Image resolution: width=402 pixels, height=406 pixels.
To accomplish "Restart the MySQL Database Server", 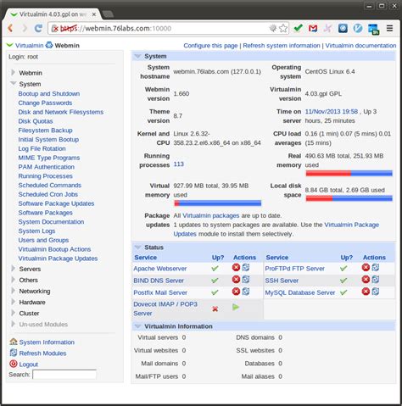I will (x=376, y=292).
